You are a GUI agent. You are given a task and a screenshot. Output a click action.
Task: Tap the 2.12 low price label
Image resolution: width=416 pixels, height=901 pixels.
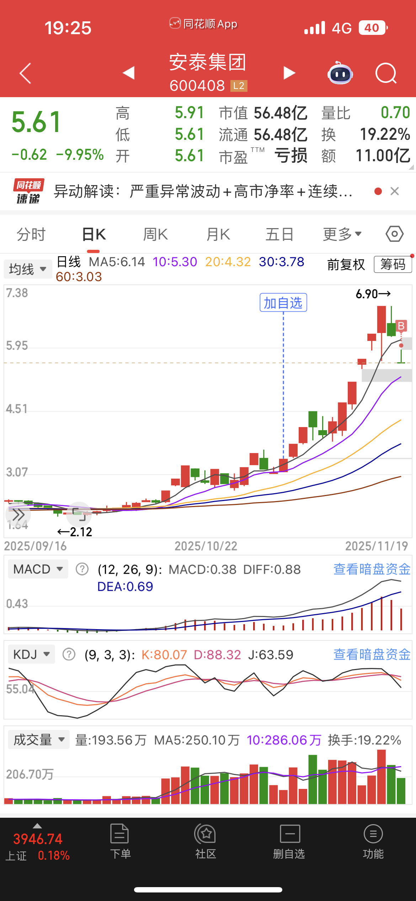(x=75, y=532)
